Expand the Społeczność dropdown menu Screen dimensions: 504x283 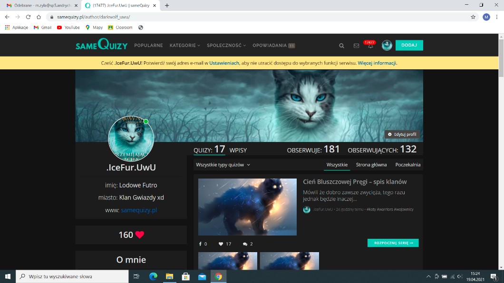coord(226,46)
